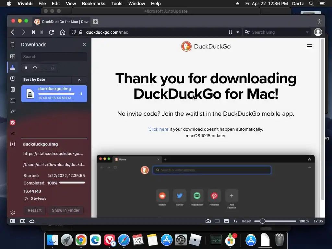Click the /Users/dartz/Downloads file path

pyautogui.click(x=54, y=164)
